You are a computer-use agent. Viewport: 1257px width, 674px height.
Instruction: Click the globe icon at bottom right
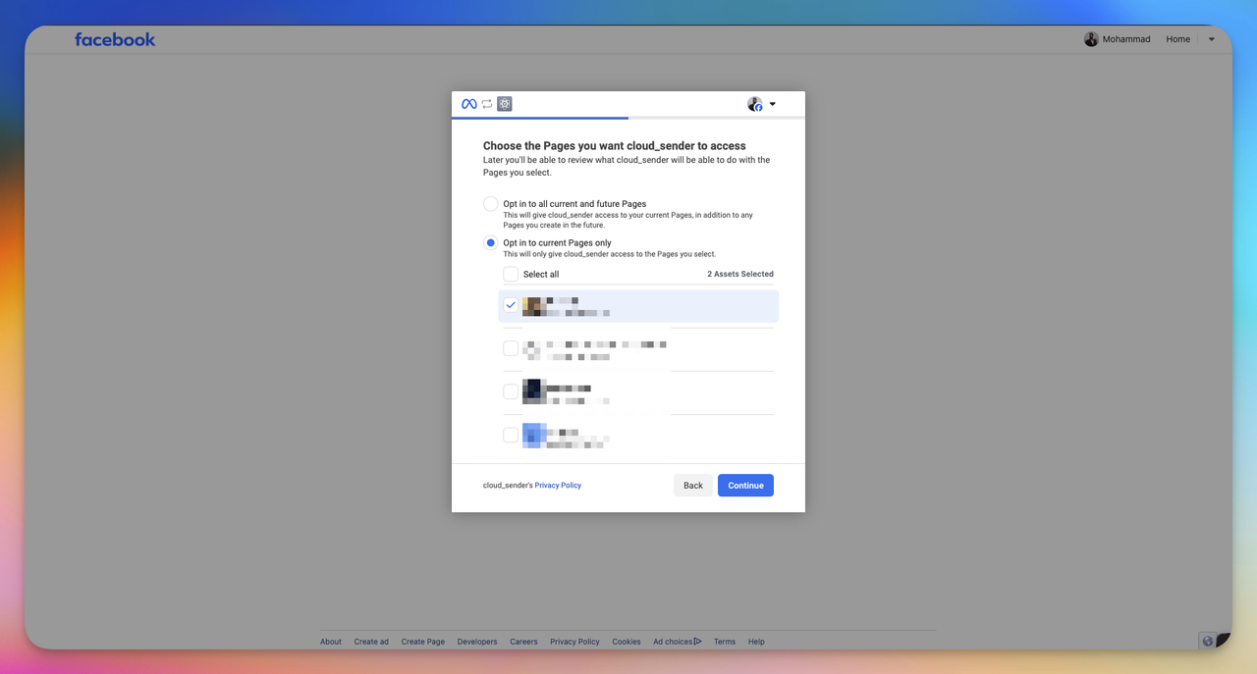(x=1208, y=641)
